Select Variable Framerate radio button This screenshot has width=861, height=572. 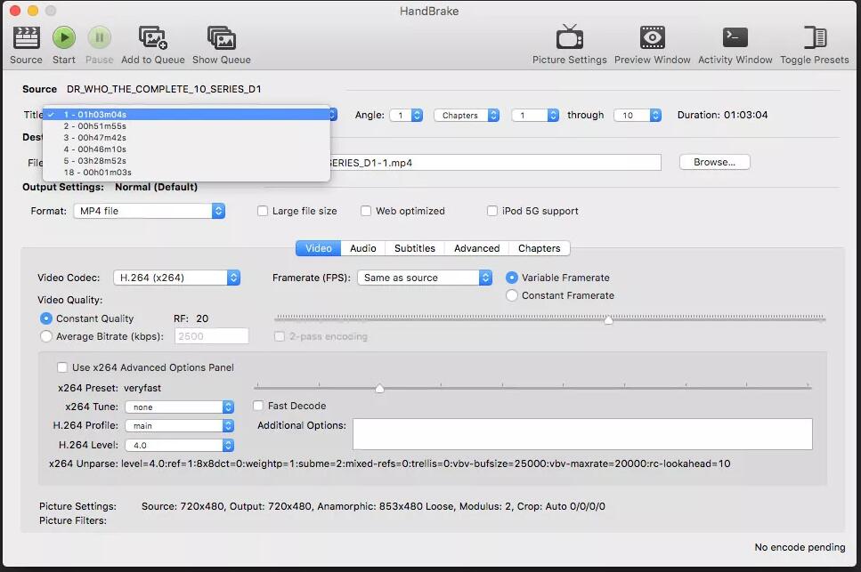[x=512, y=278]
